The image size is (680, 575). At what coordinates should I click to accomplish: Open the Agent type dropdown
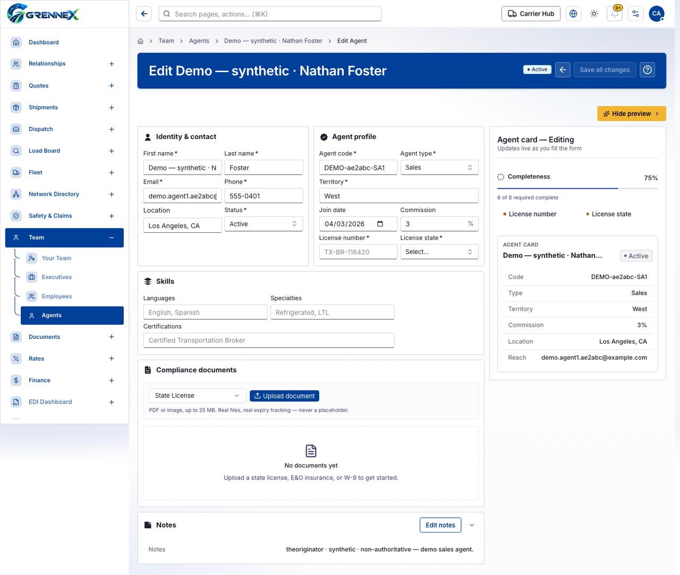click(x=439, y=167)
